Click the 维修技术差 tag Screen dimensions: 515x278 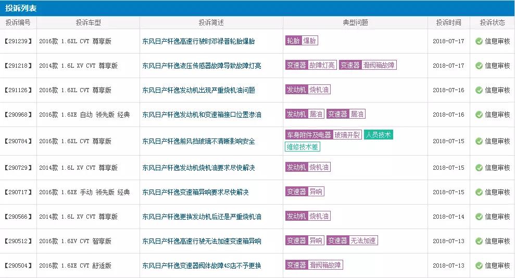(303, 147)
